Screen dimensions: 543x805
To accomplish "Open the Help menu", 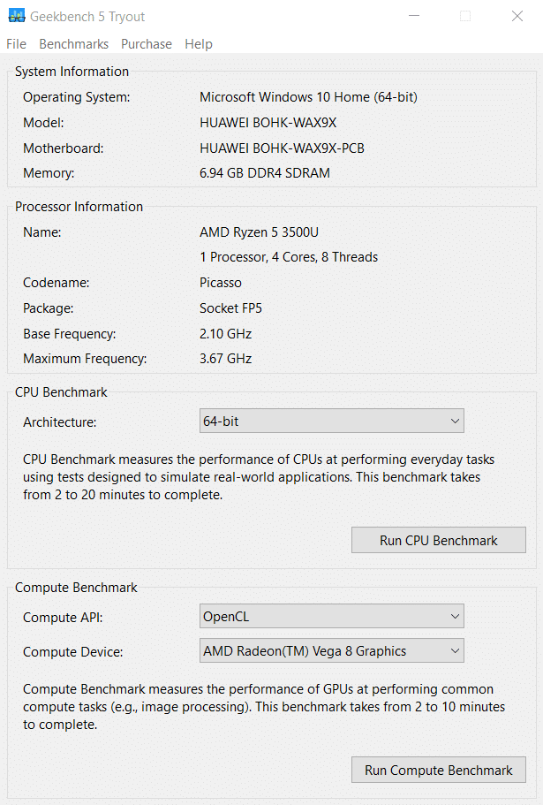I will tap(199, 44).
